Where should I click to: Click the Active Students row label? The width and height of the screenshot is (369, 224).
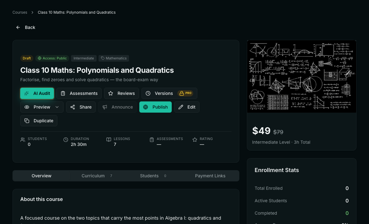click(271, 201)
